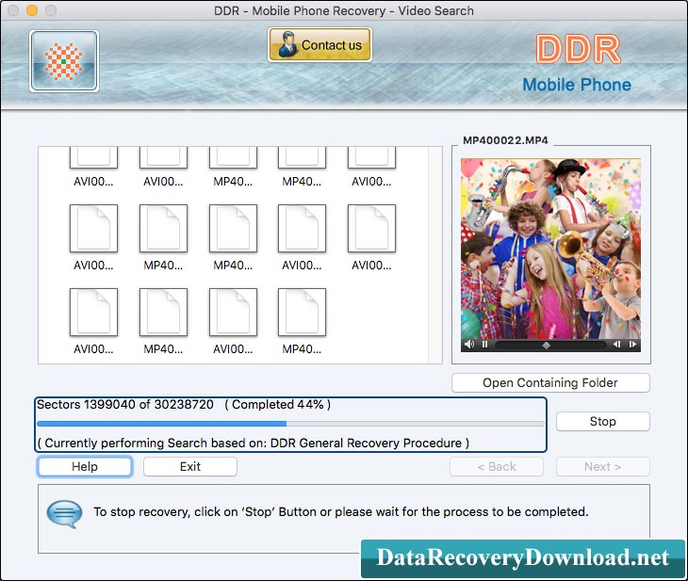Click the MP400022.MP4 preview title
The image size is (688, 581).
(x=505, y=140)
